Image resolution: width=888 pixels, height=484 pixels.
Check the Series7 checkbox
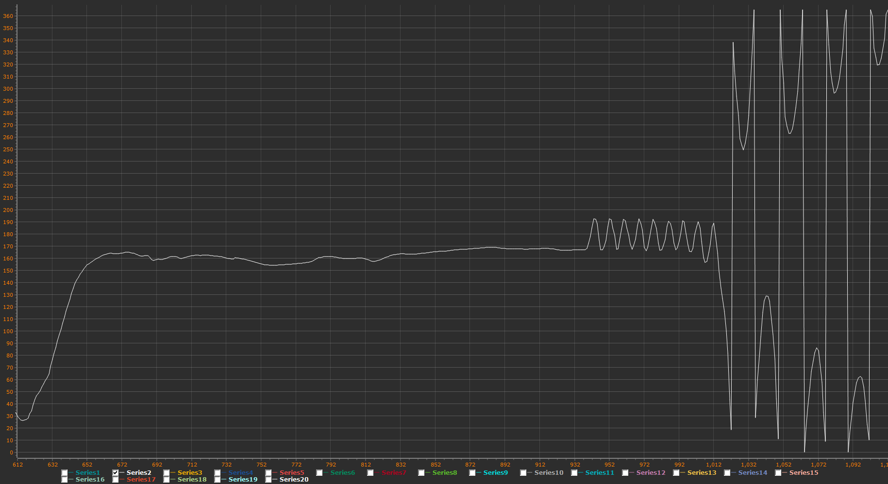(x=370, y=473)
